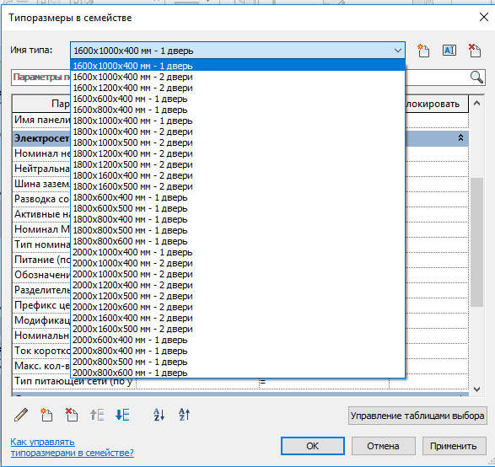Choose 1800x800x500 мм - 1 дверь
495x467 pixels.
[x=238, y=230]
